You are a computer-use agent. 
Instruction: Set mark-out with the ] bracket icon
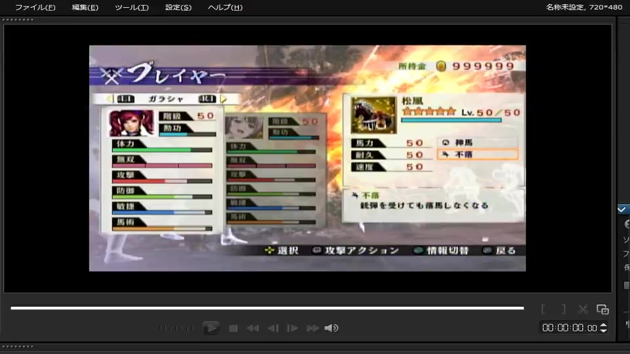coord(563,309)
